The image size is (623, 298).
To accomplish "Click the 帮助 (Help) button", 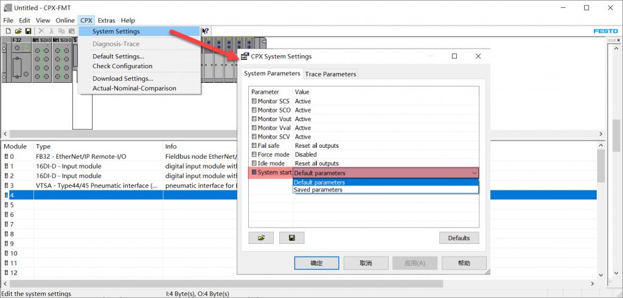I will pos(464,263).
